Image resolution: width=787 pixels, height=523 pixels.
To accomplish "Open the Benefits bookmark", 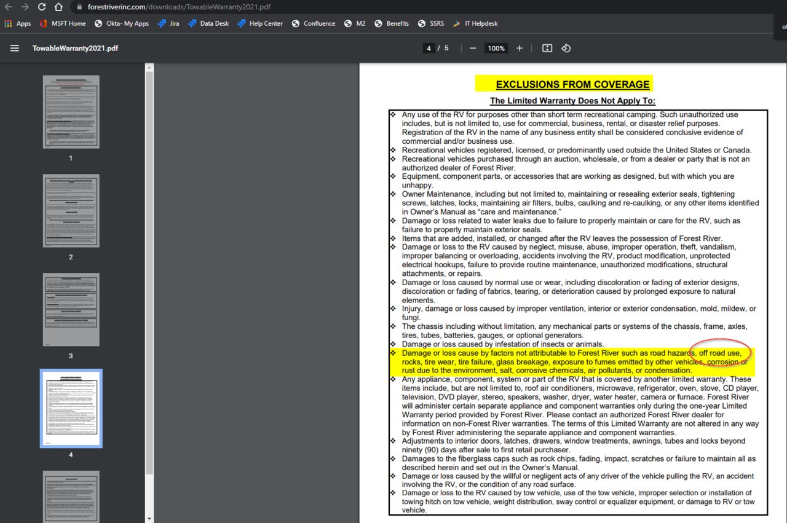I will pyautogui.click(x=392, y=23).
